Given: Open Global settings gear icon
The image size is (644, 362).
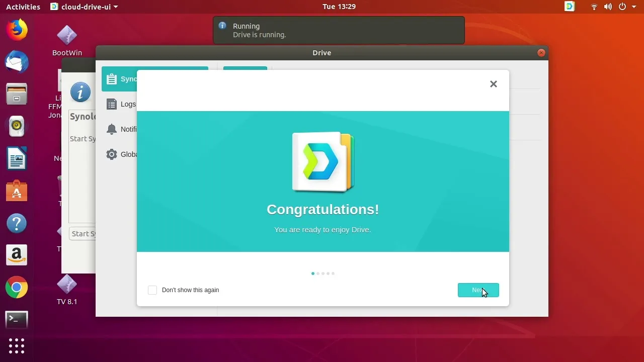Looking at the screenshot, I should coord(112,154).
